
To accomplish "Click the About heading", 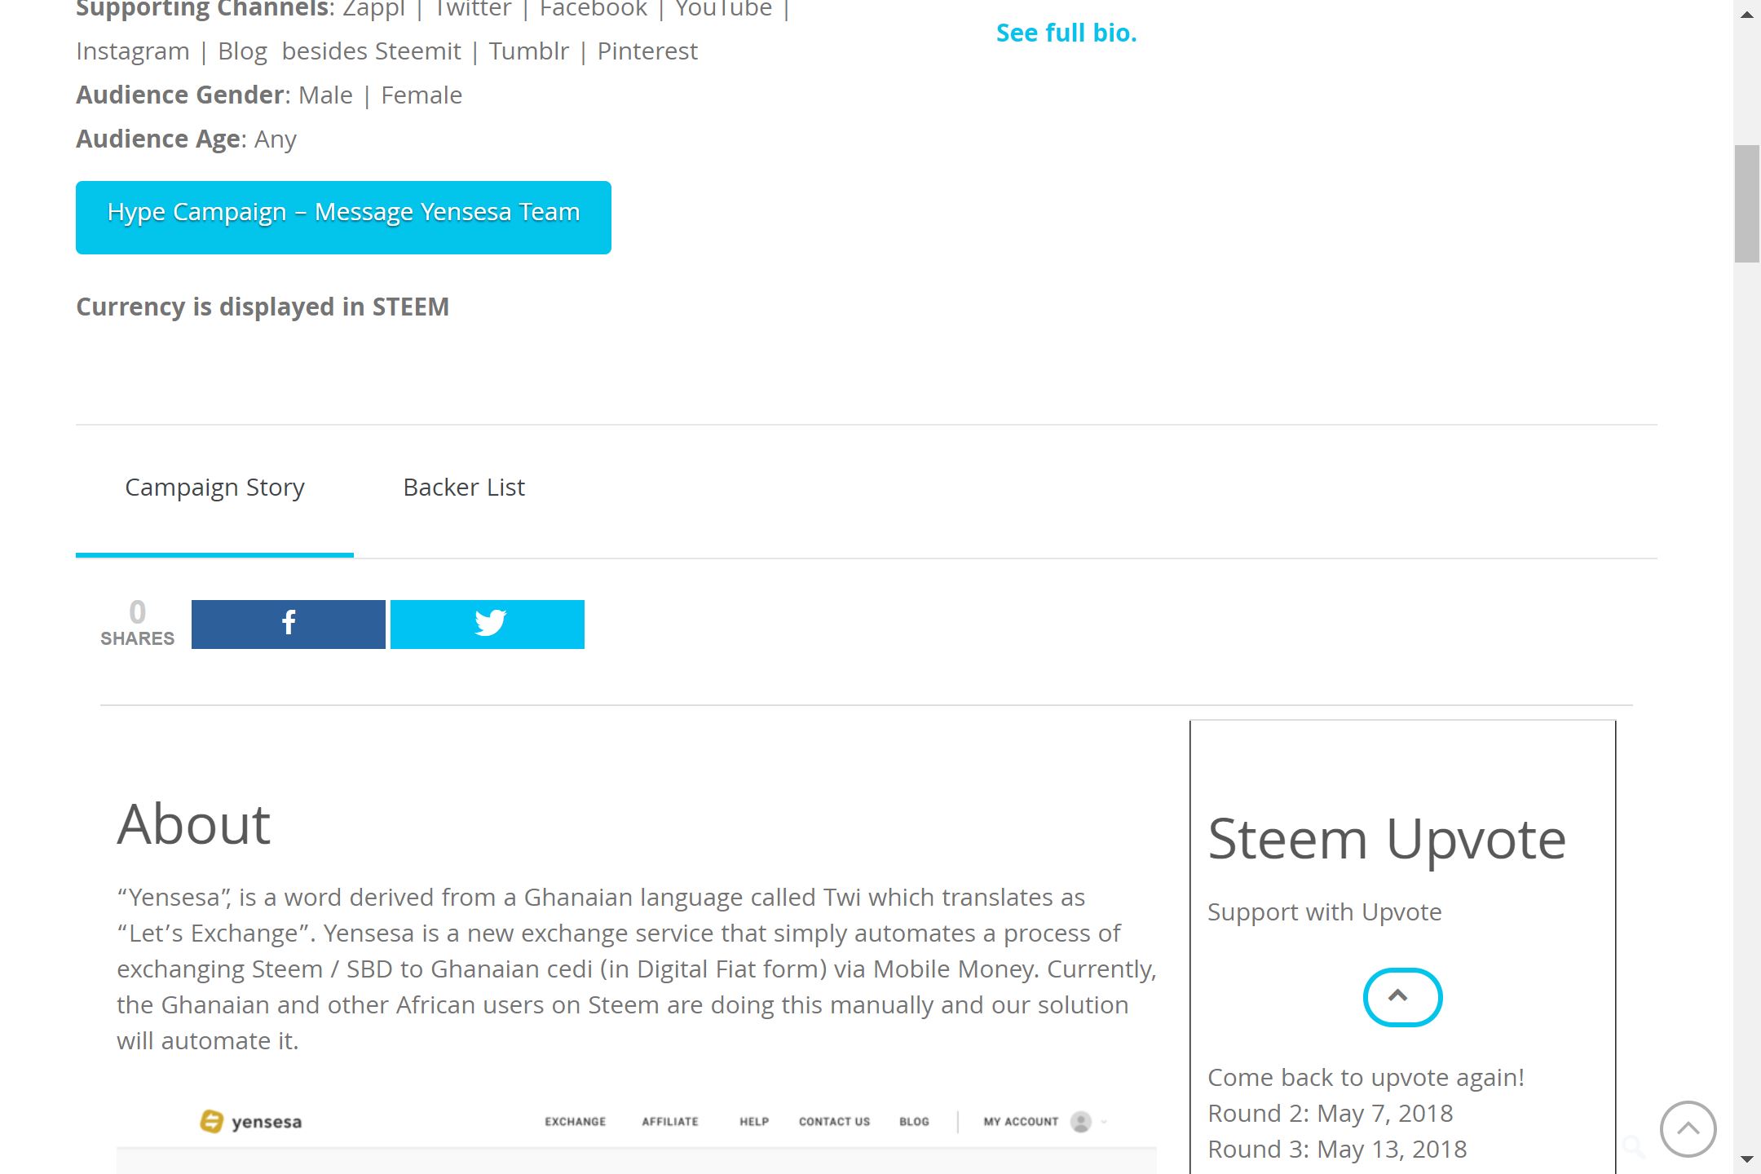I will click(193, 824).
